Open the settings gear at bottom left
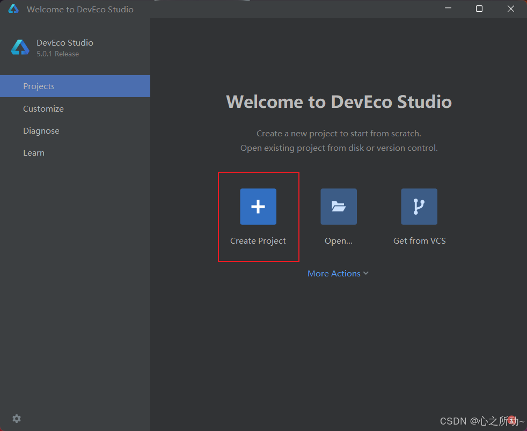This screenshot has width=527, height=431. 16,419
